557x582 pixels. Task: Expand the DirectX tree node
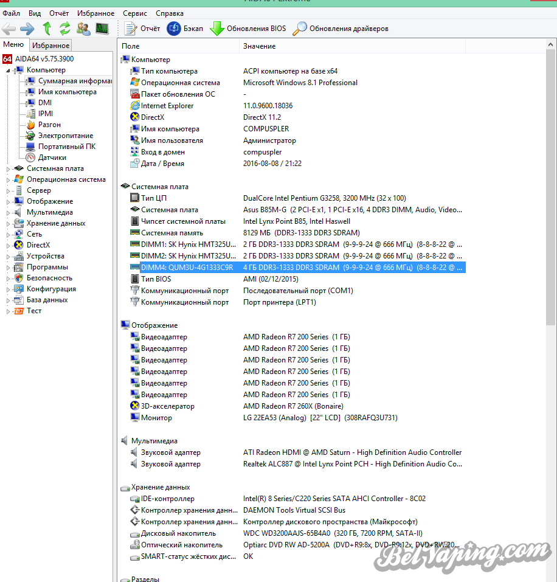tap(8, 245)
